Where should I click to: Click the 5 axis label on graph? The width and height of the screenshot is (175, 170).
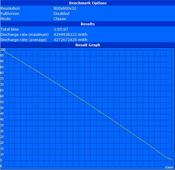coord(1,160)
